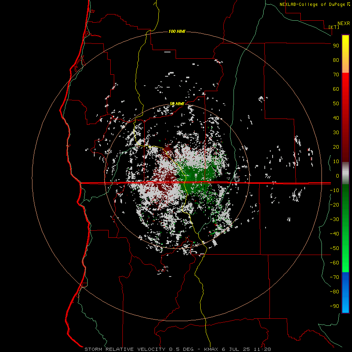The image size is (352, 352).
Task: Select the positive 10 knot scale label
Action: [336, 162]
